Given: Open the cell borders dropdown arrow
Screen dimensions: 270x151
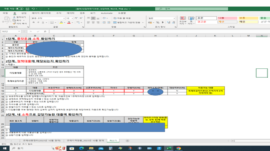Looking at the screenshot, I should click(55, 23).
